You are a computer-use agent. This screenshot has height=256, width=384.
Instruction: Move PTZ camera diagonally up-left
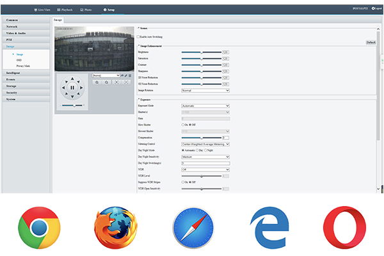[x=67, y=82]
